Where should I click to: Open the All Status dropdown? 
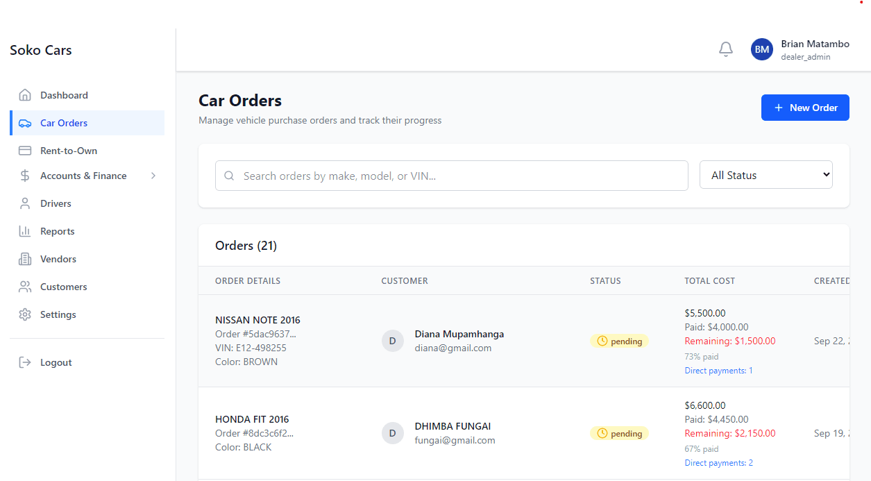[x=766, y=175]
